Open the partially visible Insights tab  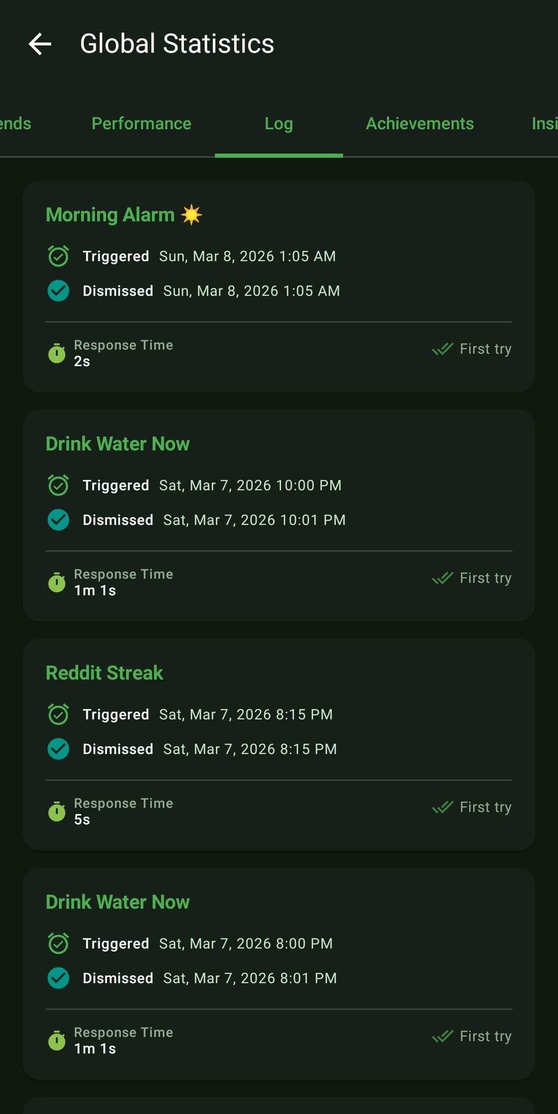(x=544, y=124)
